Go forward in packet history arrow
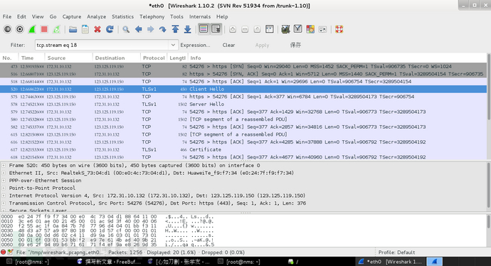Screen dimensions: 491x266 coord(151,29)
